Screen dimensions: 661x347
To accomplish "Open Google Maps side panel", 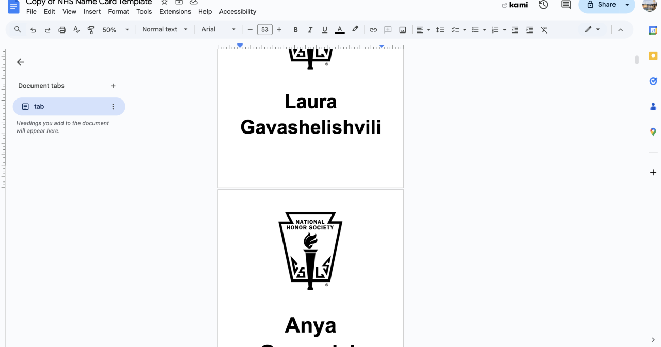I will click(653, 132).
